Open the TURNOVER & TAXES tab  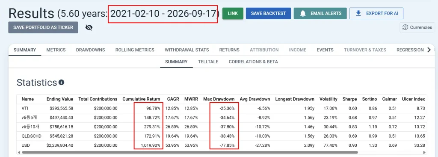click(365, 50)
